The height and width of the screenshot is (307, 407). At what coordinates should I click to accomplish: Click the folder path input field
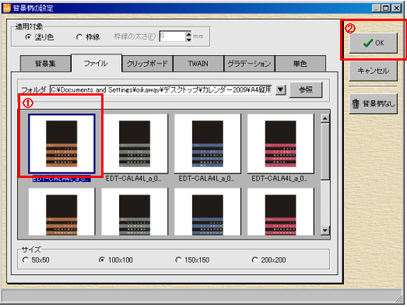coord(161,90)
